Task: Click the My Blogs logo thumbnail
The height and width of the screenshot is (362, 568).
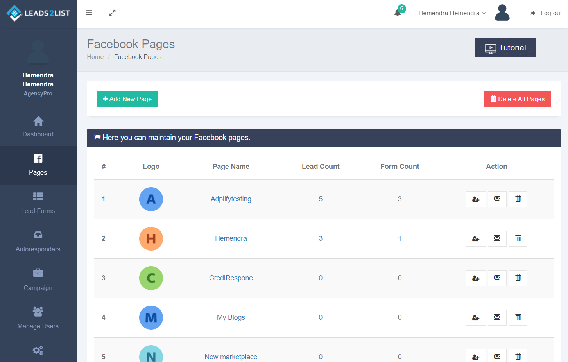Action: click(151, 317)
